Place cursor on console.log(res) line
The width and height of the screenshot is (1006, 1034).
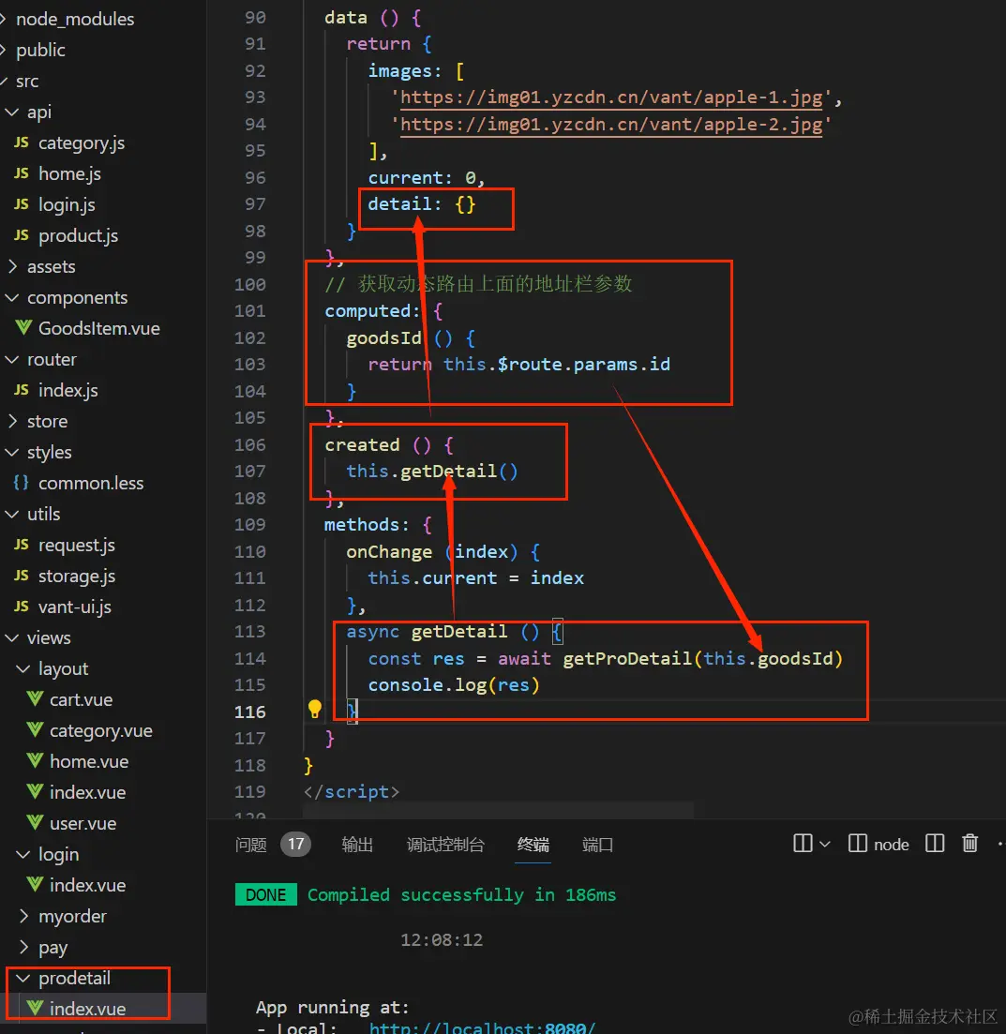pyautogui.click(x=454, y=685)
